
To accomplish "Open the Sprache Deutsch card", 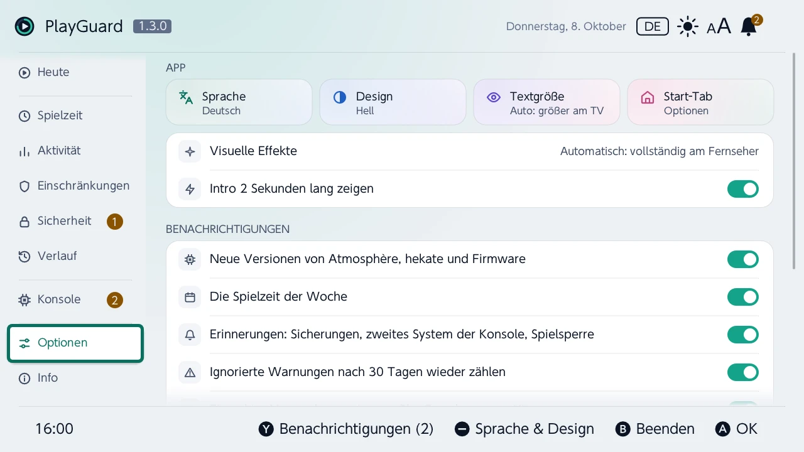I will click(239, 102).
